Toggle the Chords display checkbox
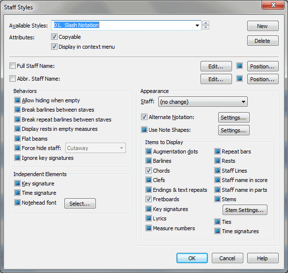288x273 pixels. point(148,171)
